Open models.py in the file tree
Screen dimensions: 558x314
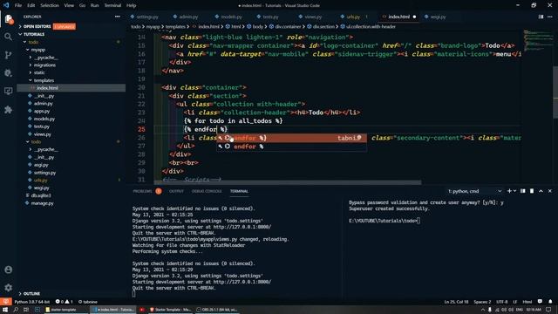(44, 119)
